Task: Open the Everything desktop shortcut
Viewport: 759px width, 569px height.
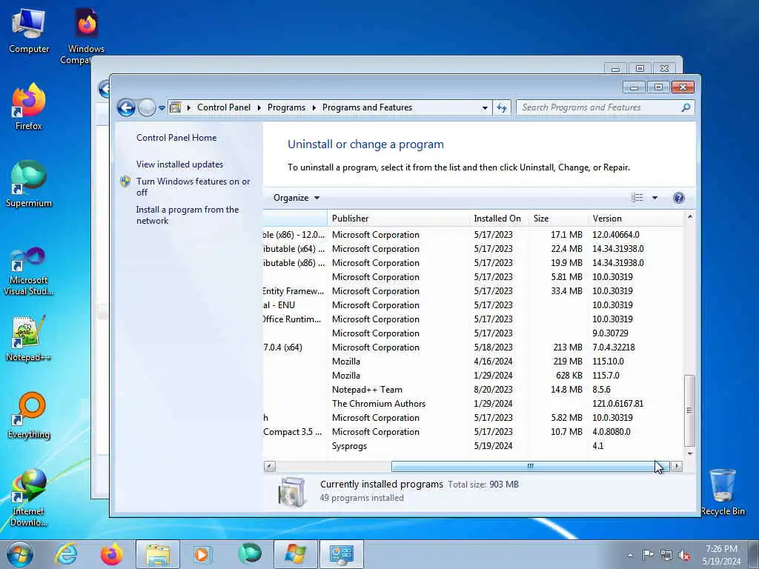Action: coord(29,415)
